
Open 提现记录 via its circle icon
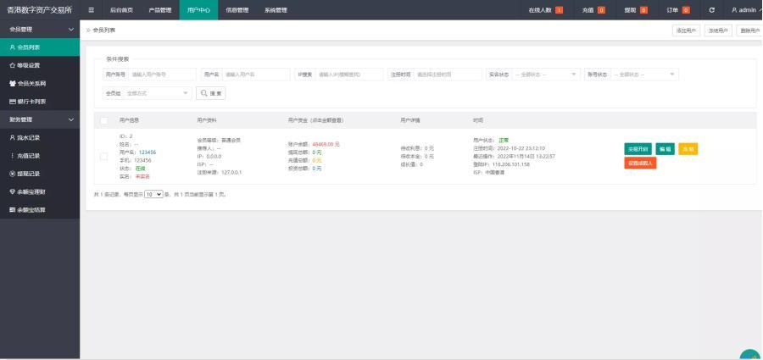click(13, 174)
